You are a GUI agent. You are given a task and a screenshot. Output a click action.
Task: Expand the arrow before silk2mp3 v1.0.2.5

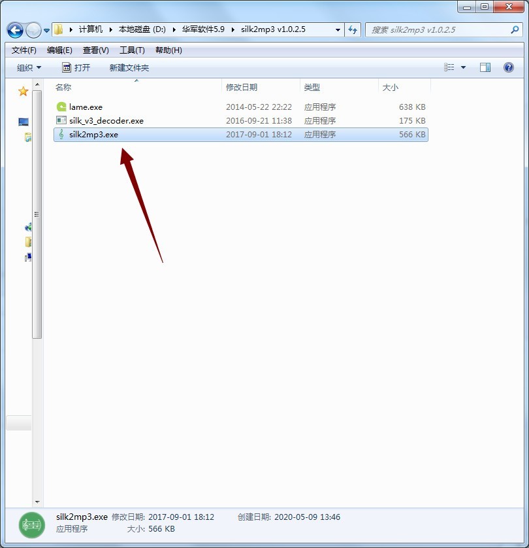(232, 29)
